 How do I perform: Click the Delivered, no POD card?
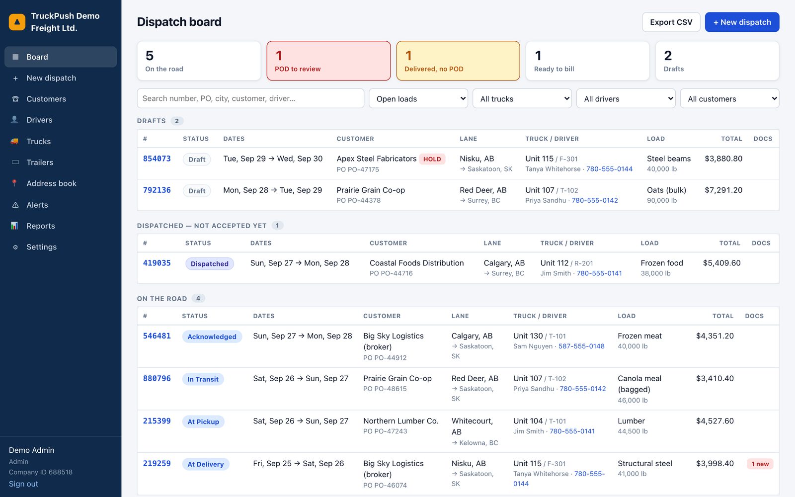tap(458, 61)
